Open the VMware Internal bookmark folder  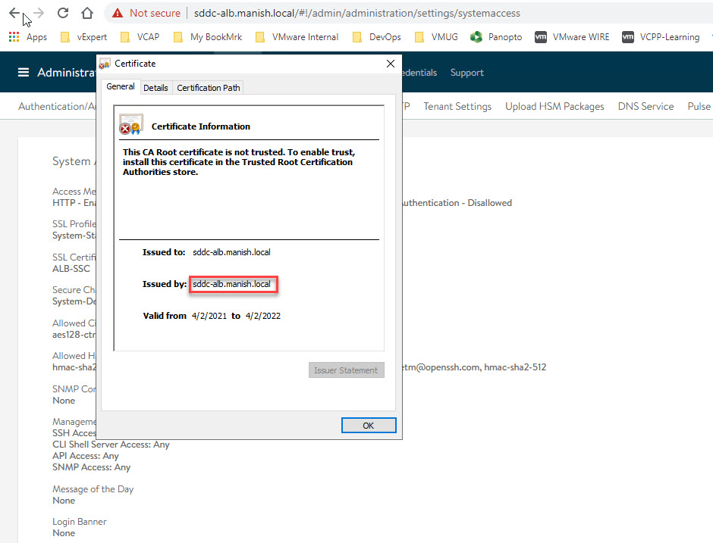tap(297, 37)
